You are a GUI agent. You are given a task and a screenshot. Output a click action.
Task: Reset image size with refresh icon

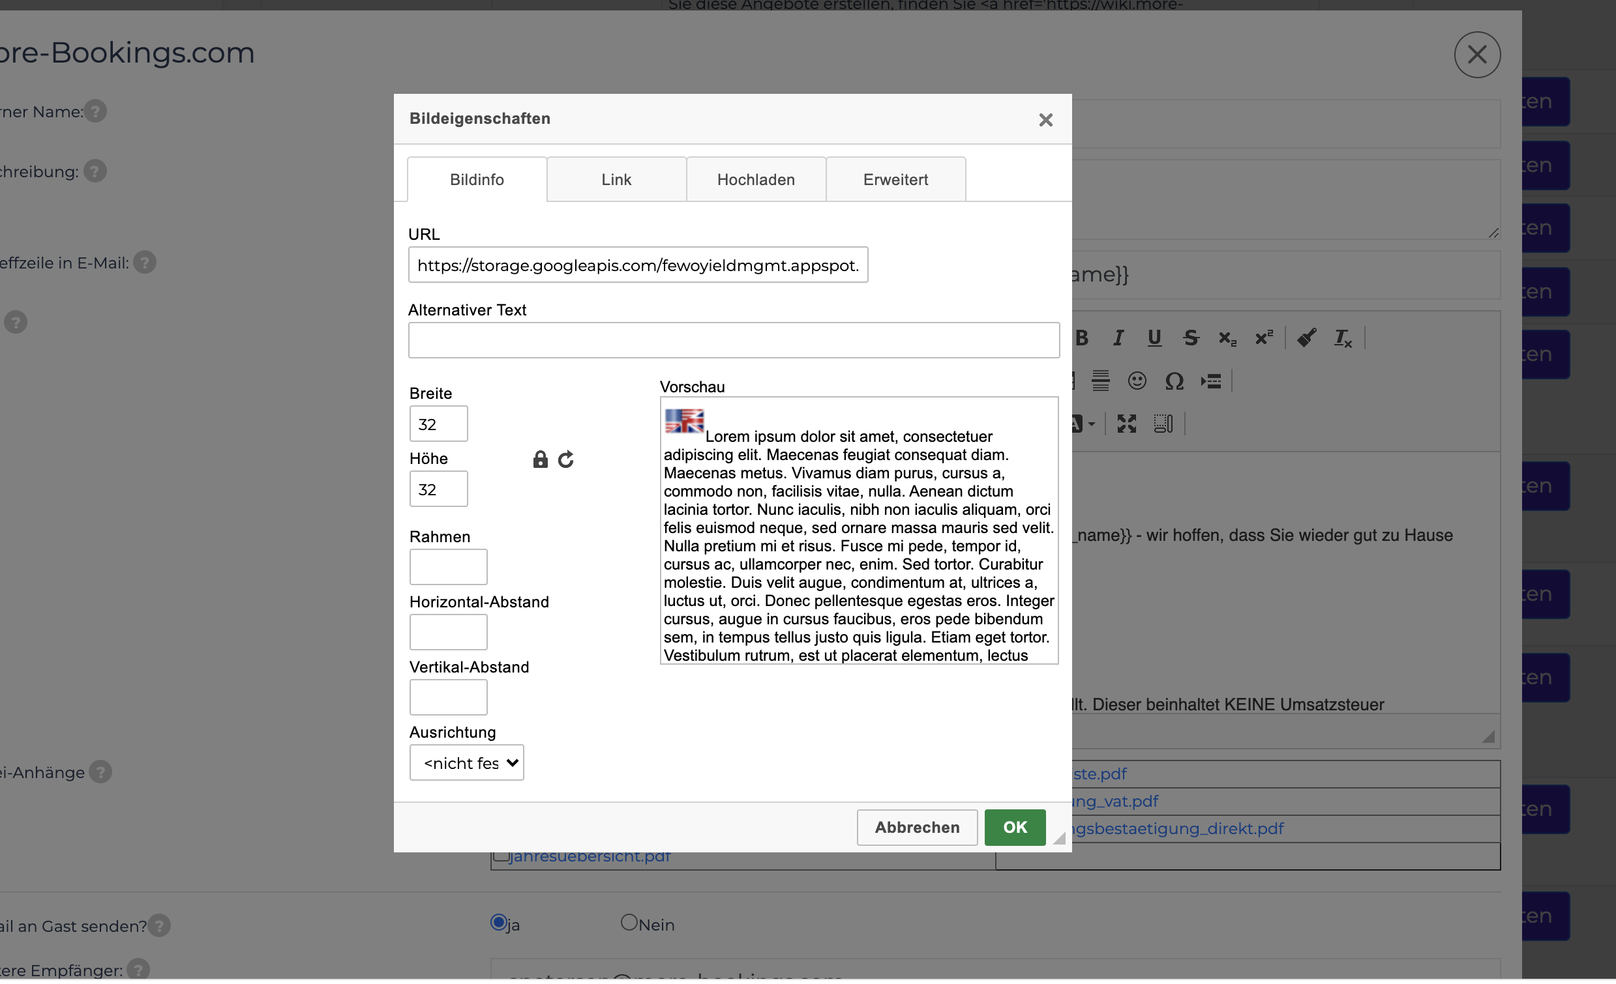pyautogui.click(x=566, y=459)
